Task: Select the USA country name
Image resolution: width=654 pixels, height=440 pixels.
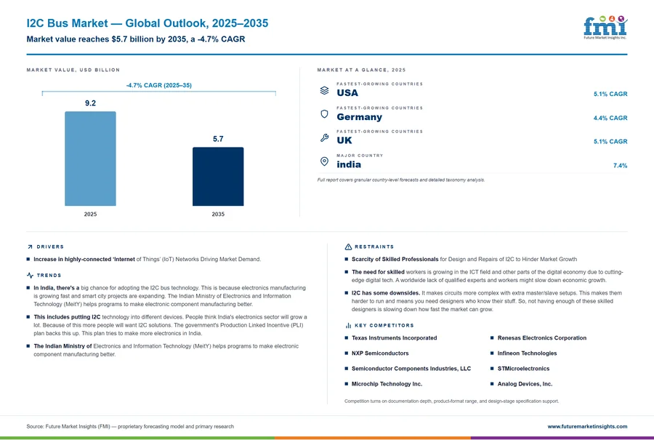Action: click(347, 92)
